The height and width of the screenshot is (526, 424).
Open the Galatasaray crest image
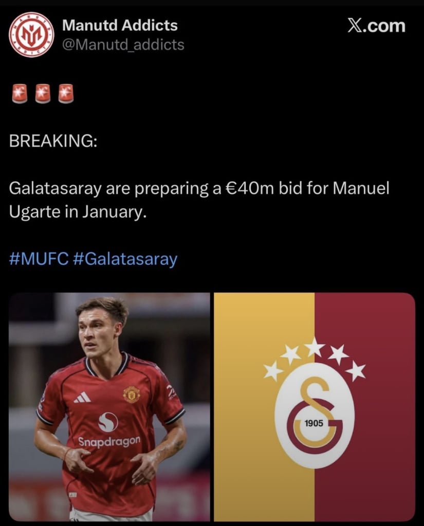click(x=315, y=407)
